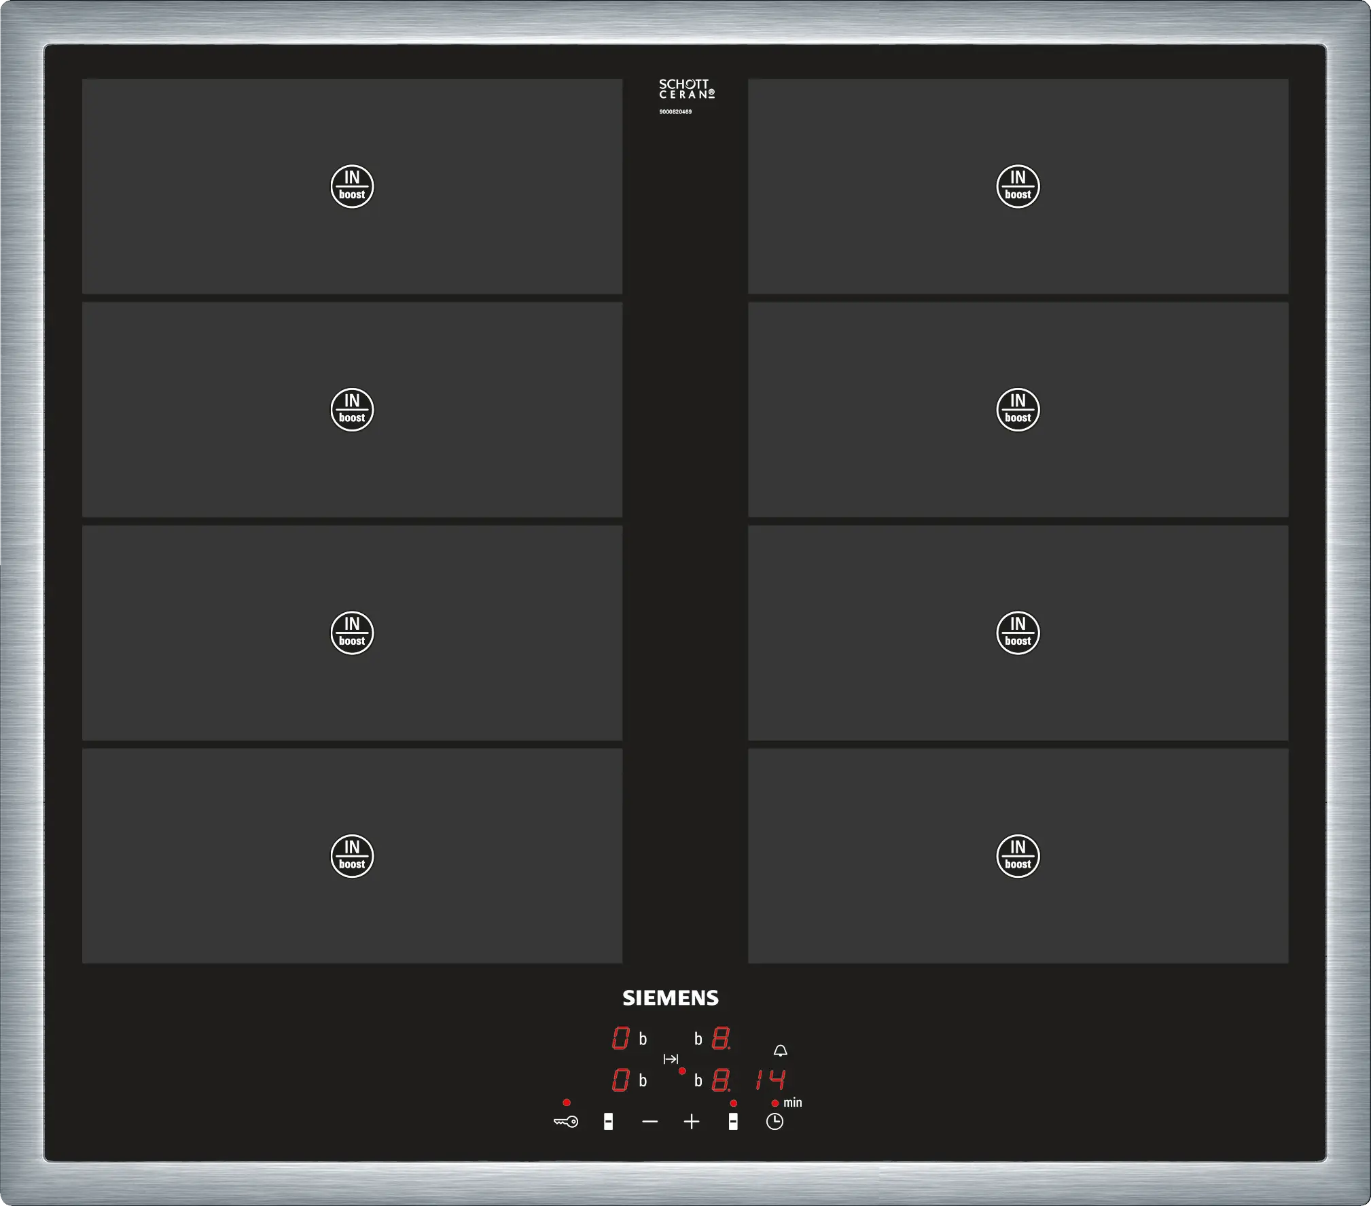Tap the third-right IN boost icon
Viewport: 1371px width, 1206px height.
click(1018, 633)
